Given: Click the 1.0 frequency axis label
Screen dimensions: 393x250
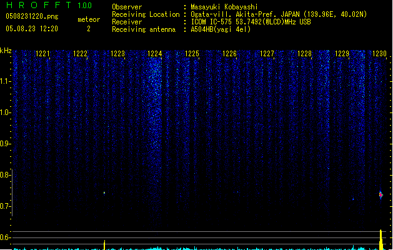Looking at the screenshot, I should (x=6, y=112).
